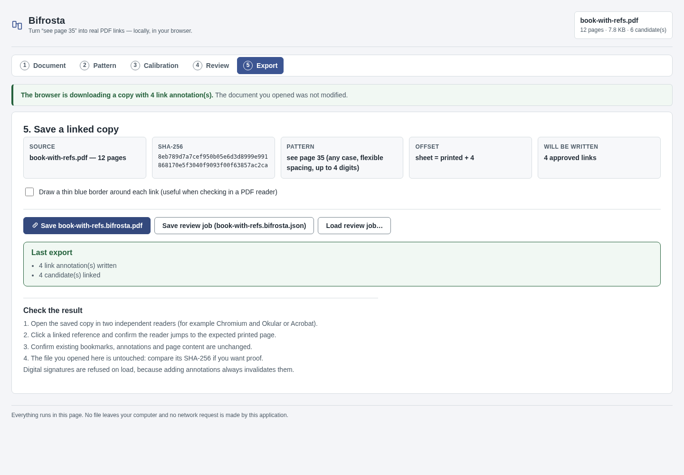Enable the thin blue border checkbox
The width and height of the screenshot is (684, 475).
pos(29,192)
